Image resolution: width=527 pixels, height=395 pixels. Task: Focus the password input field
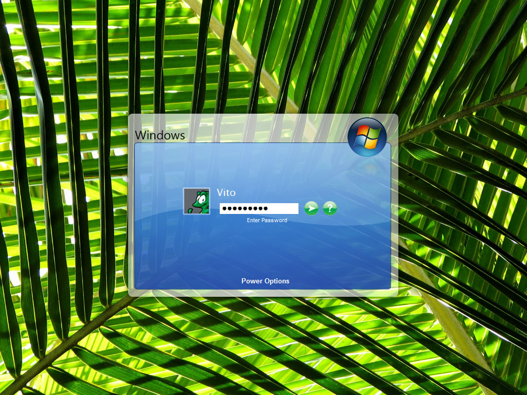[259, 208]
